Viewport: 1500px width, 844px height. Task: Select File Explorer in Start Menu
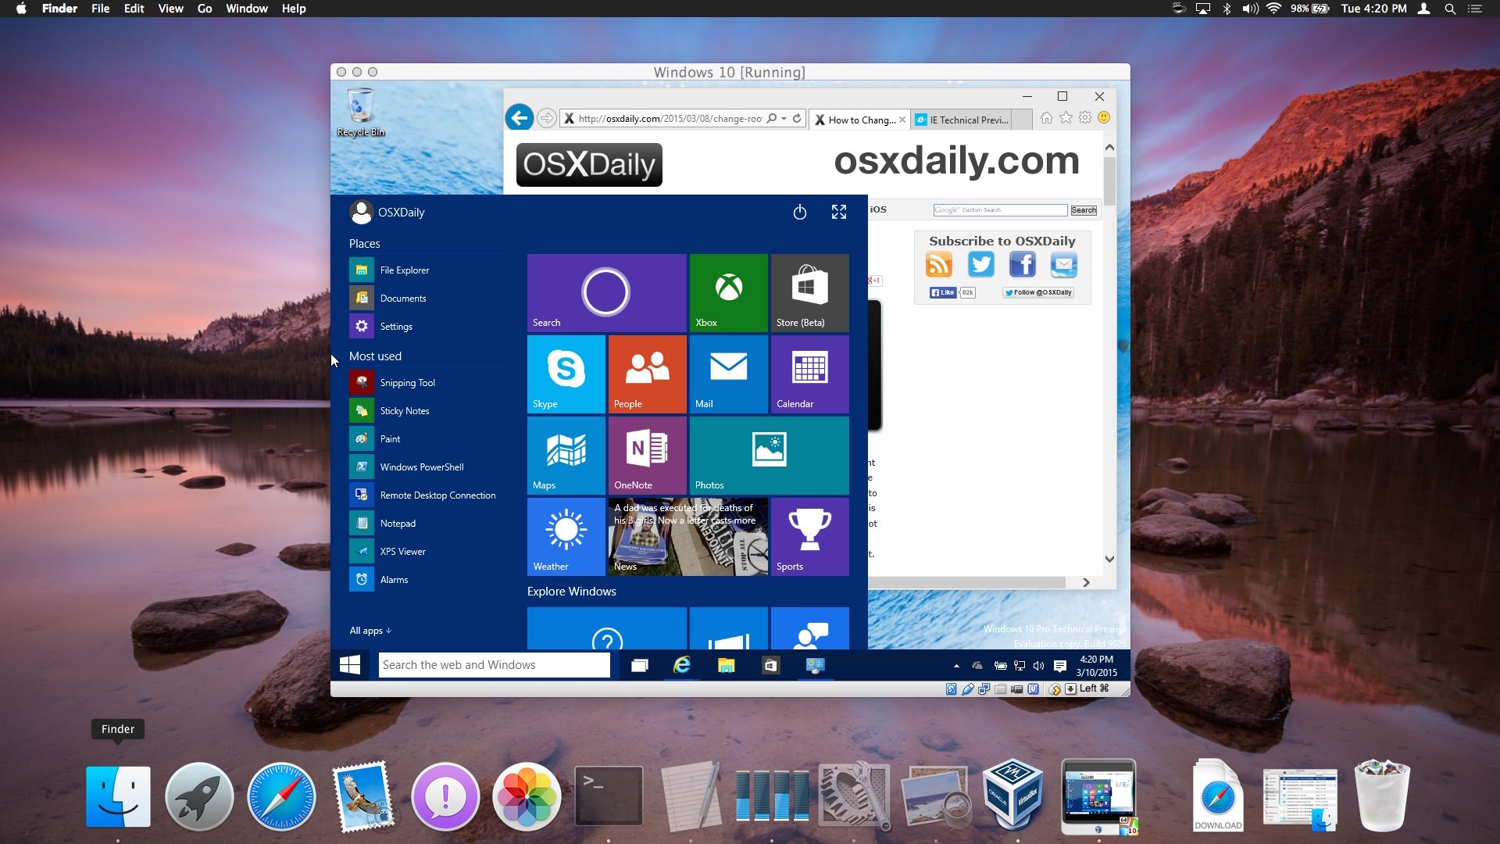(x=404, y=269)
